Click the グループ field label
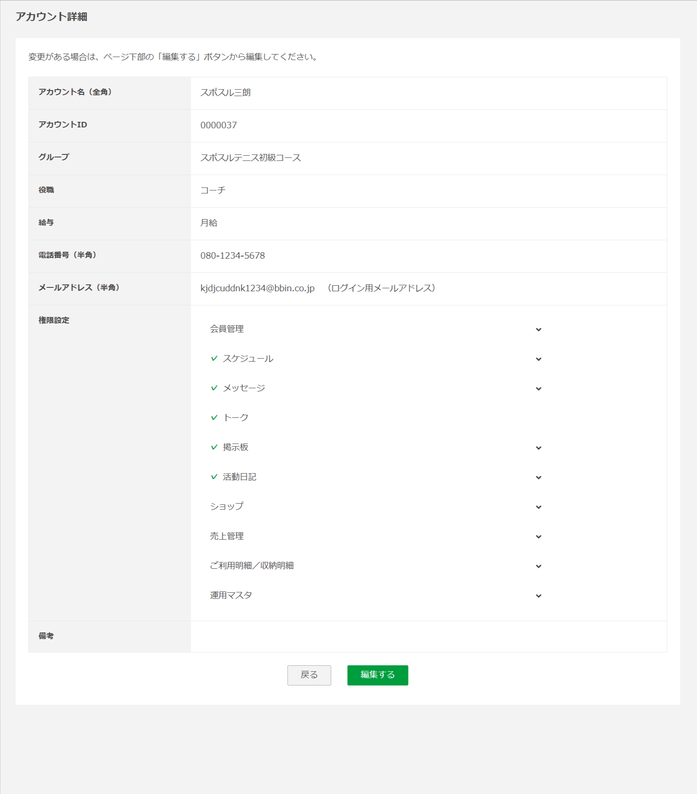The width and height of the screenshot is (697, 794). 54,157
